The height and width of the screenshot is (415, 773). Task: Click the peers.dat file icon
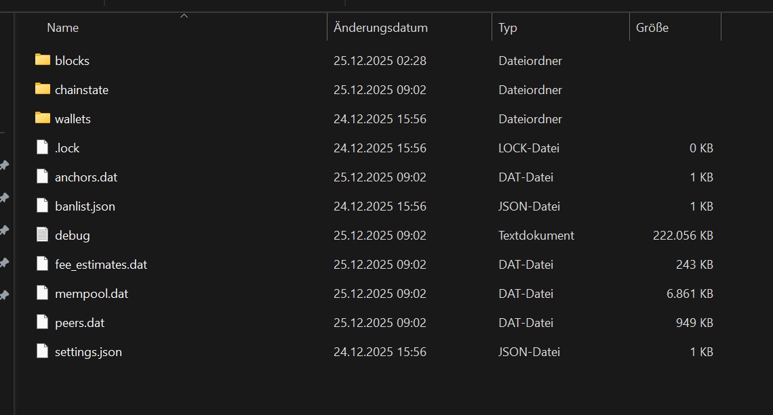tap(43, 322)
